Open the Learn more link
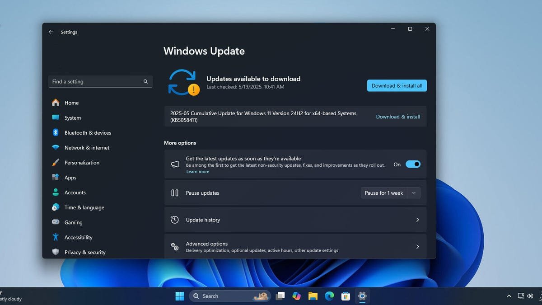This screenshot has width=542, height=305. [197, 171]
